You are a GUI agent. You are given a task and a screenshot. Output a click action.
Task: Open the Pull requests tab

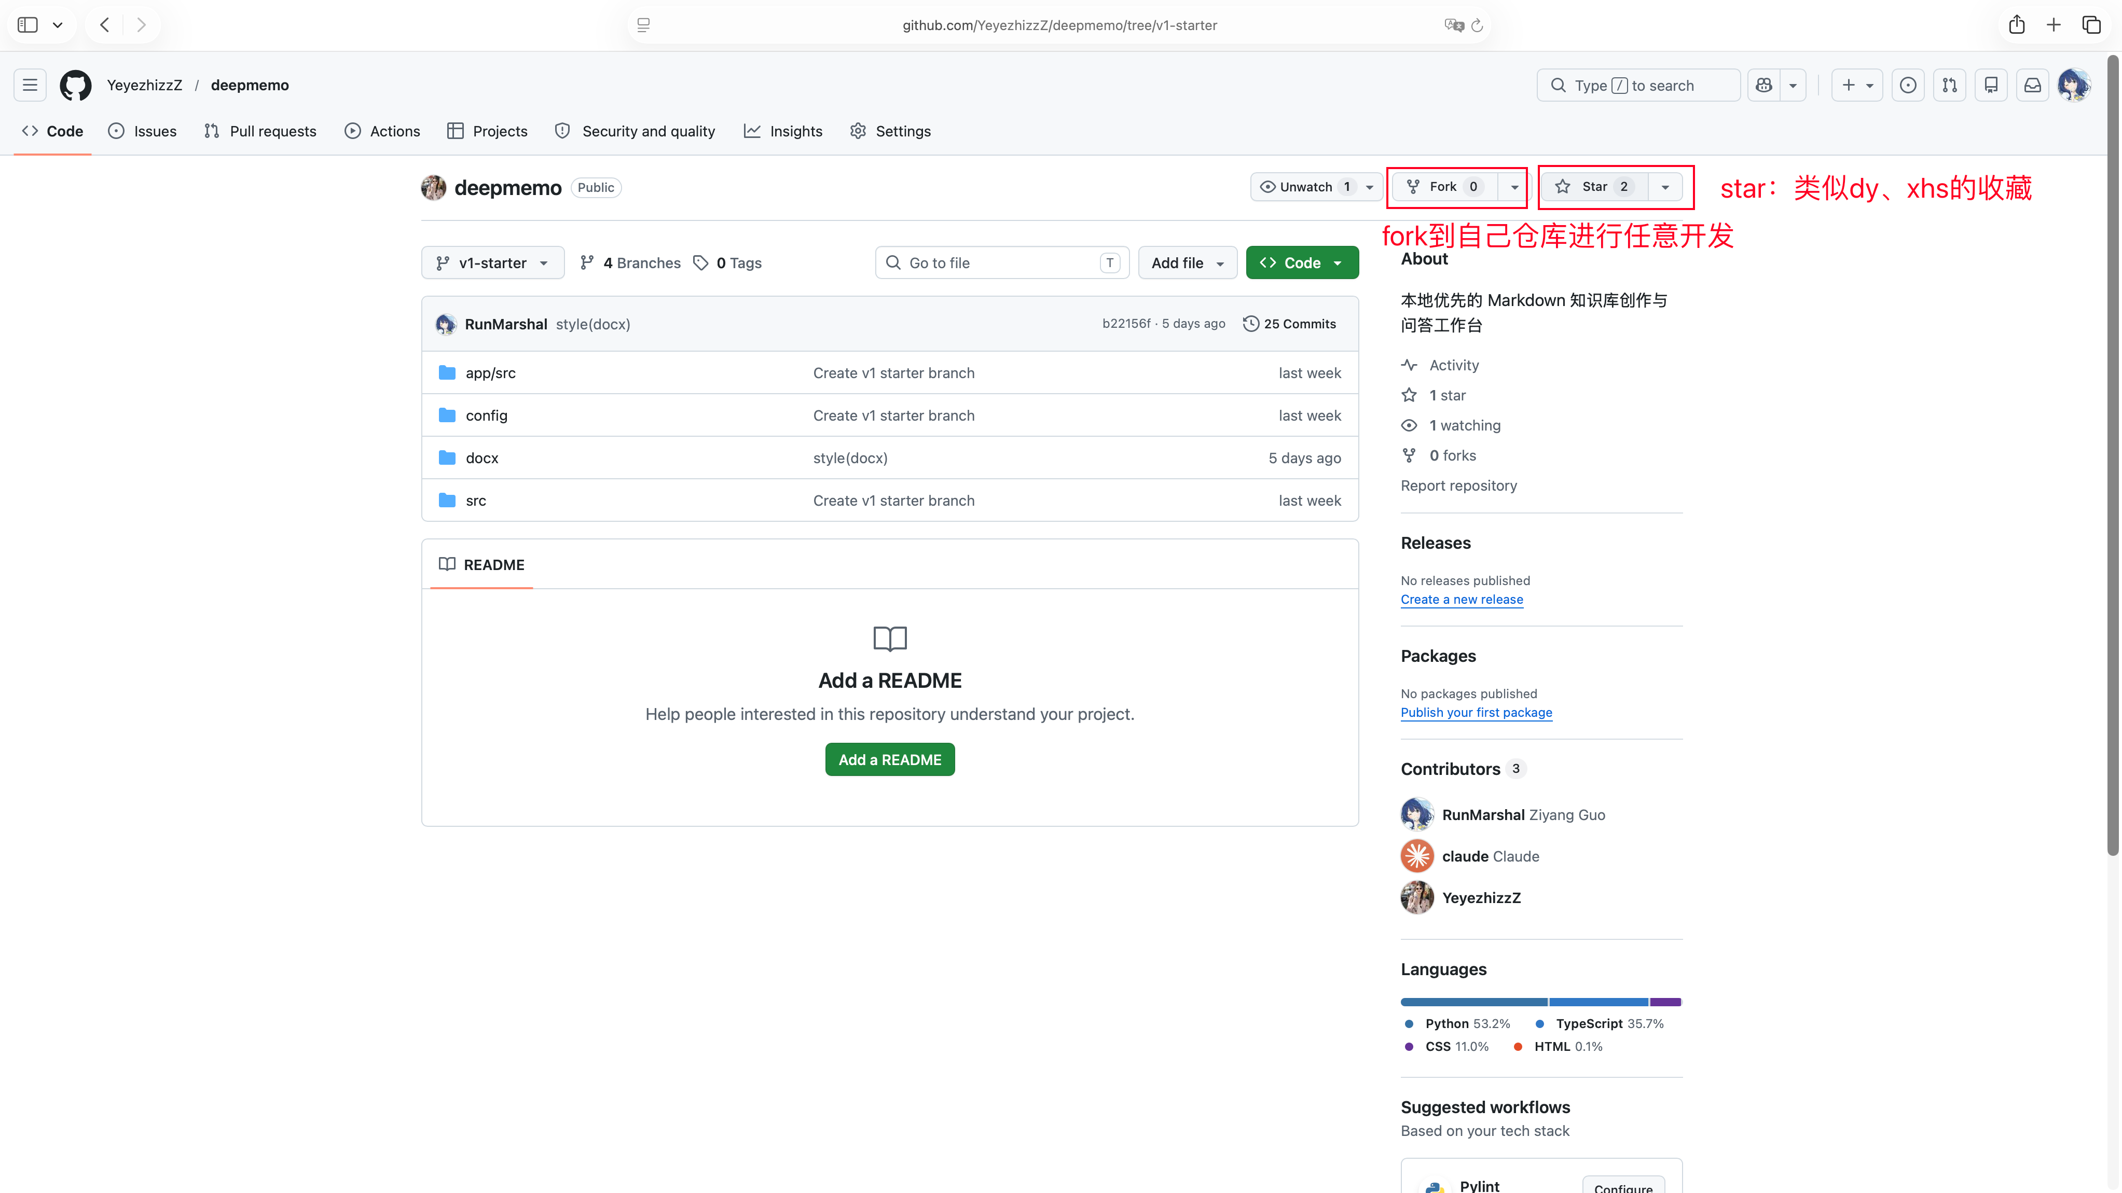(260, 131)
